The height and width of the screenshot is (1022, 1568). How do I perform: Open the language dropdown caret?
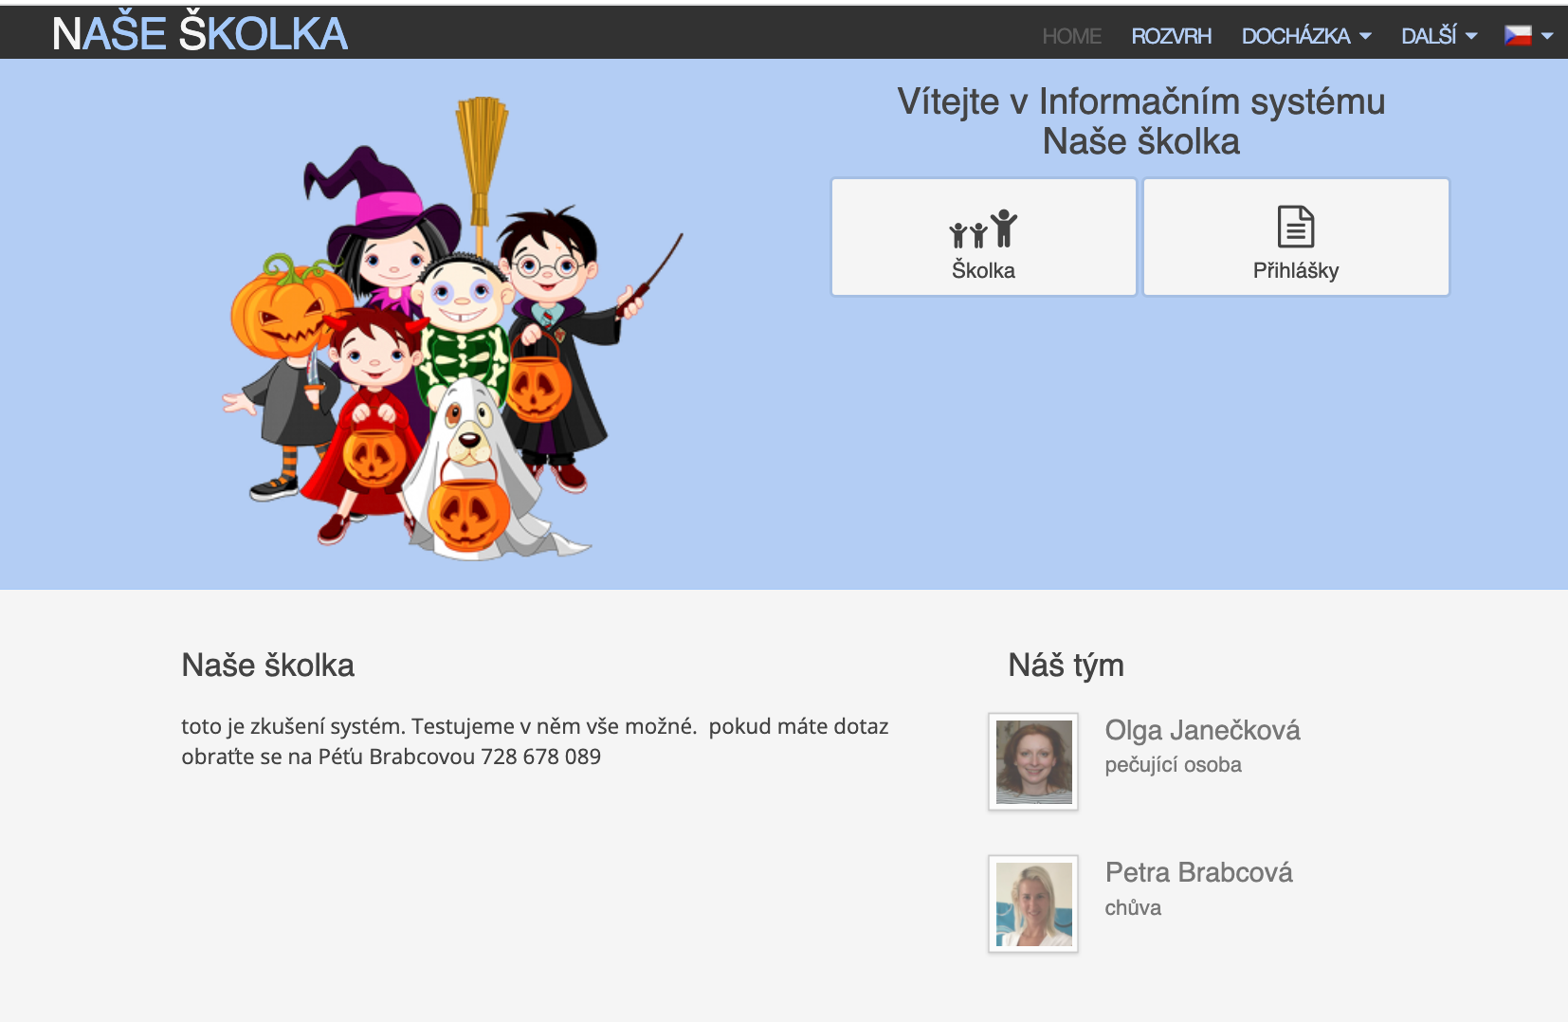pos(1547,36)
